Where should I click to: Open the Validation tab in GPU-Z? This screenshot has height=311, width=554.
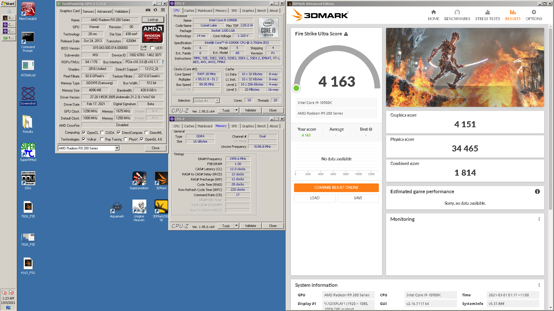coord(121,12)
